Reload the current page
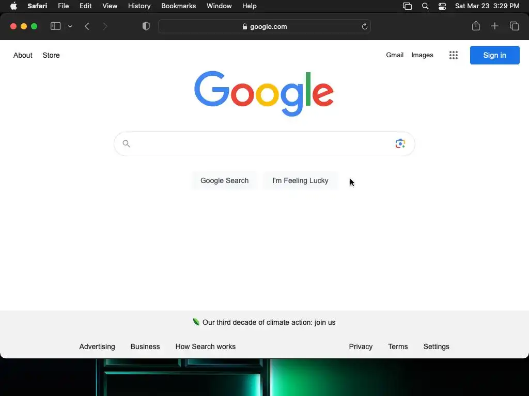This screenshot has width=529, height=396. 364,26
